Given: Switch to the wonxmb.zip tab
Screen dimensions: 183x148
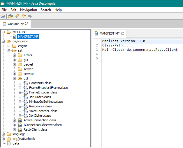Looking at the screenshot, I should coord(16,24).
